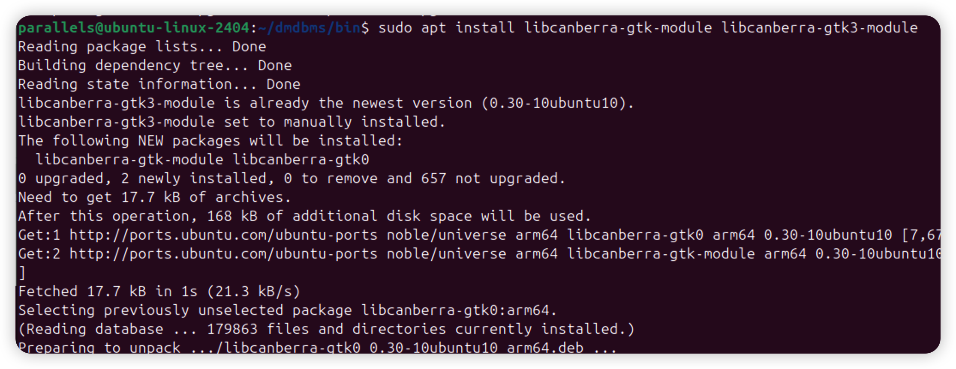Click the '179863 files and directories' text
Viewport: 956px width, 369px height.
326,329
